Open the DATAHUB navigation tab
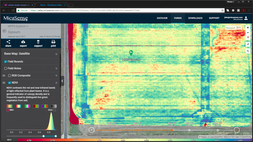253x142 pixels. [x=162, y=18]
